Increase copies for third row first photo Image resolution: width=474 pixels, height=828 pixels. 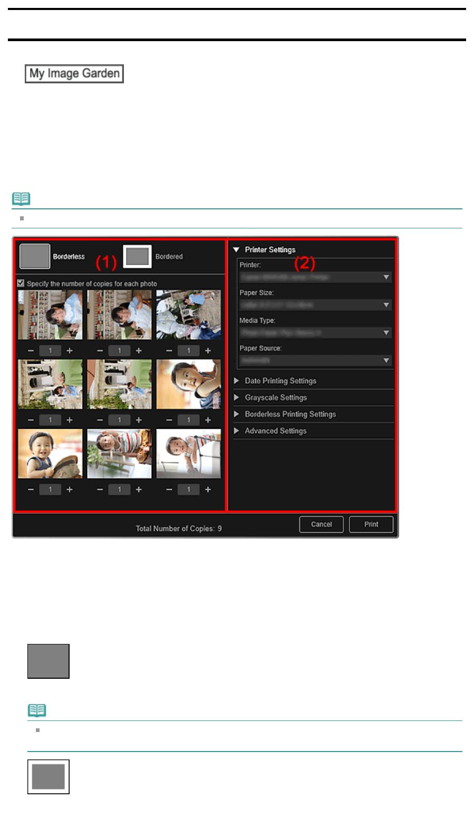(x=70, y=490)
